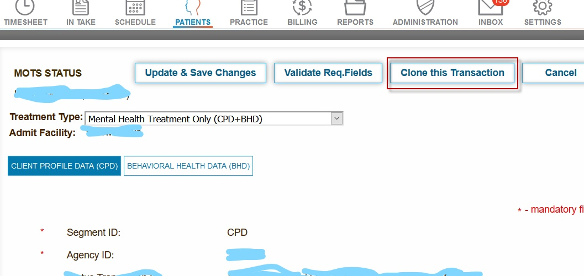Click the Agency ID value field
584x276 pixels.
pyautogui.click(x=246, y=255)
